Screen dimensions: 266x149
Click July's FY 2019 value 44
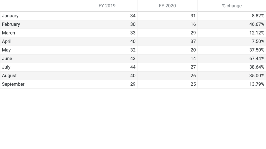pos(133,67)
